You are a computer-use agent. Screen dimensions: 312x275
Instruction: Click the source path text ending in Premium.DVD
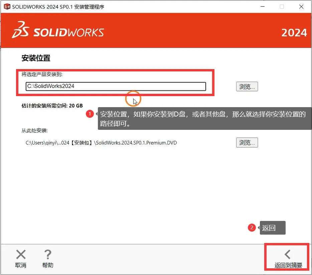[101, 143]
